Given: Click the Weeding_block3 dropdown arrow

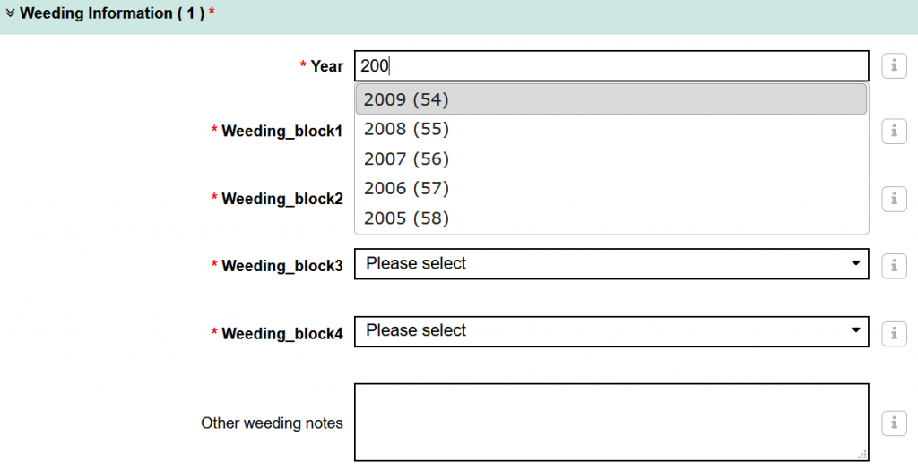Looking at the screenshot, I should (855, 263).
